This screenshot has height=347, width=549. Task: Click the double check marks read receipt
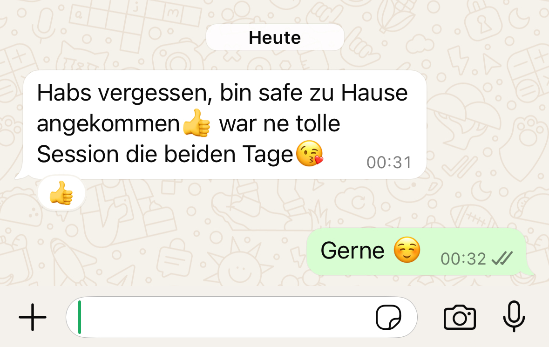coord(502,259)
